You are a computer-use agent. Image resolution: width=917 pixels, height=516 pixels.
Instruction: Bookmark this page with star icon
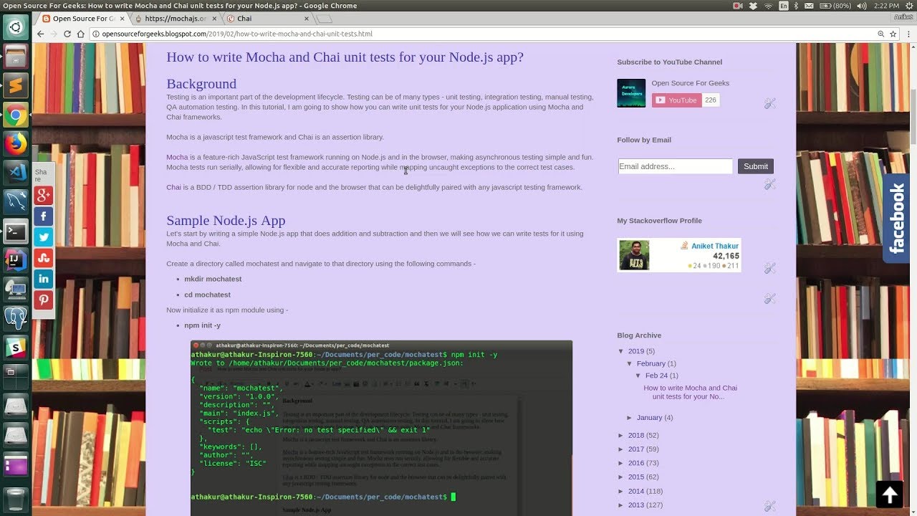tap(893, 34)
